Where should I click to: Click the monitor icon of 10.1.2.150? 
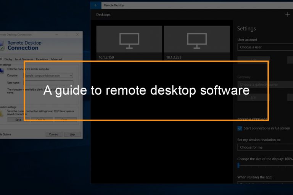(129, 39)
